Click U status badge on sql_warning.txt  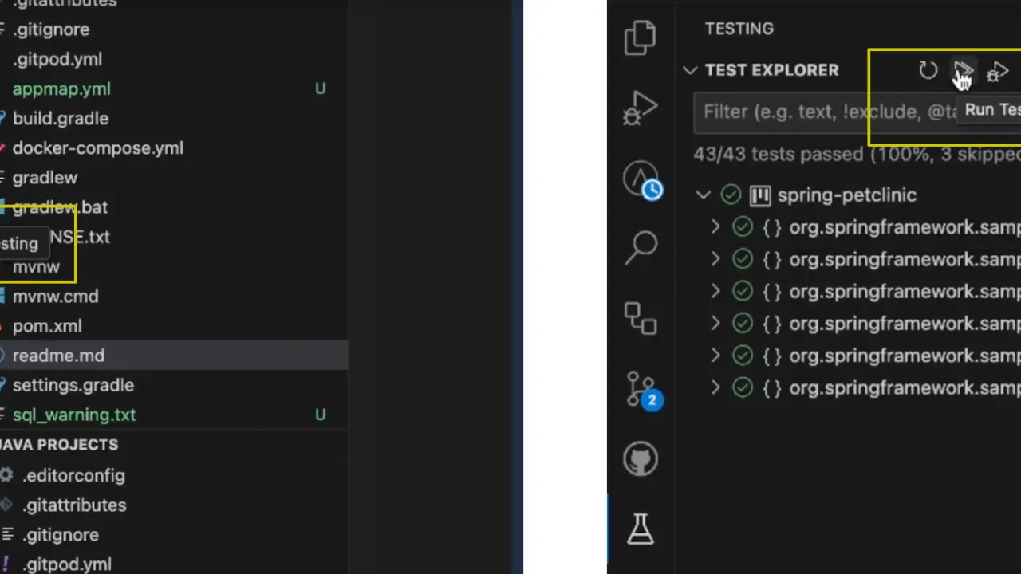pyautogui.click(x=320, y=415)
